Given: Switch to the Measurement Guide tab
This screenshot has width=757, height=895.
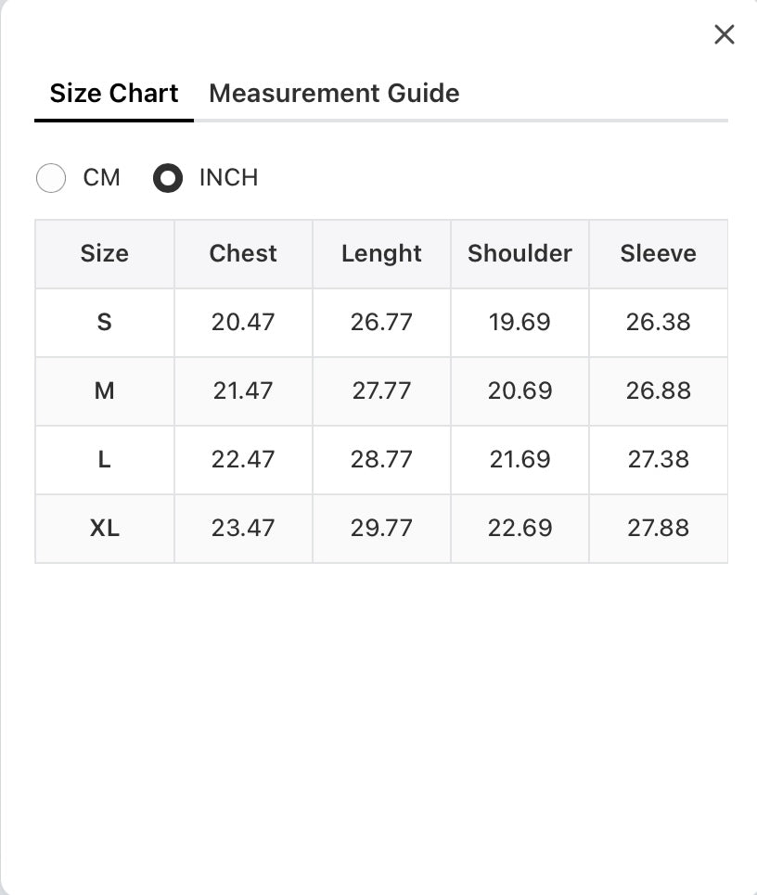Looking at the screenshot, I should click(x=334, y=93).
